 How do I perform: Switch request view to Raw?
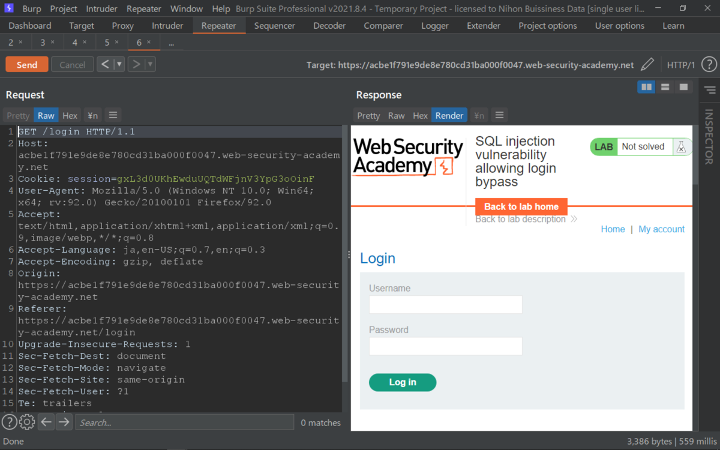coord(46,115)
